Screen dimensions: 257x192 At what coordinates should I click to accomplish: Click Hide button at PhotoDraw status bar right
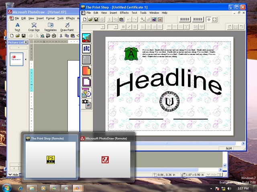[x=214, y=175]
